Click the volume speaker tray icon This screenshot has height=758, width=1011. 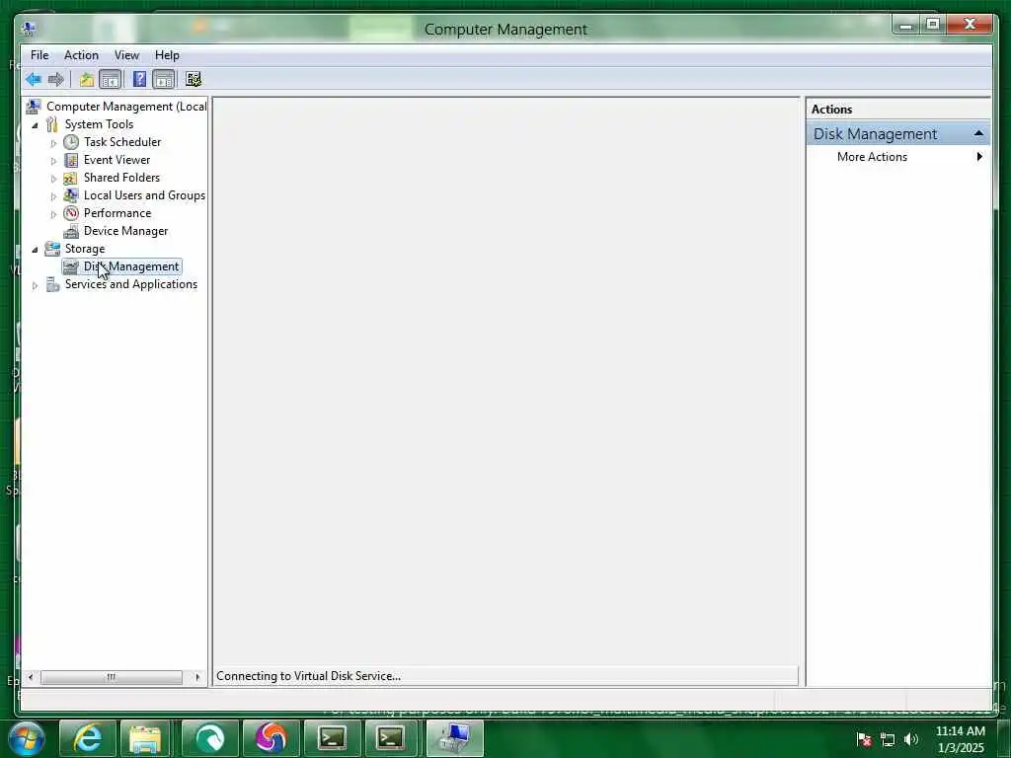coord(911,739)
